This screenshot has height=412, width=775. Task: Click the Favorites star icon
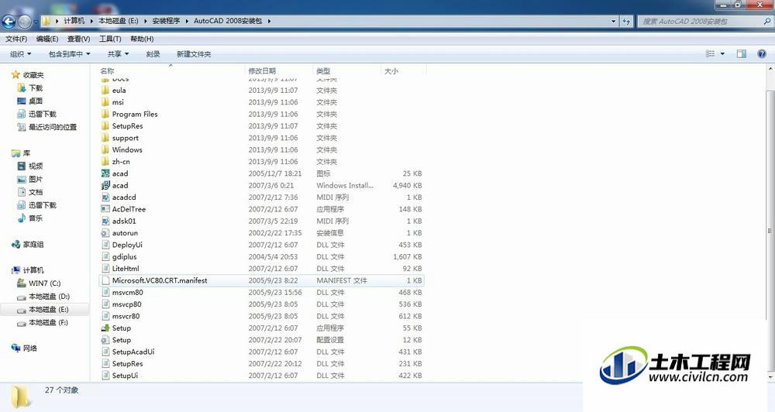[15, 74]
